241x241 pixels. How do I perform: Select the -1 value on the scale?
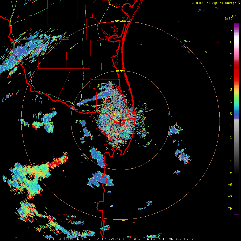pos(230,125)
